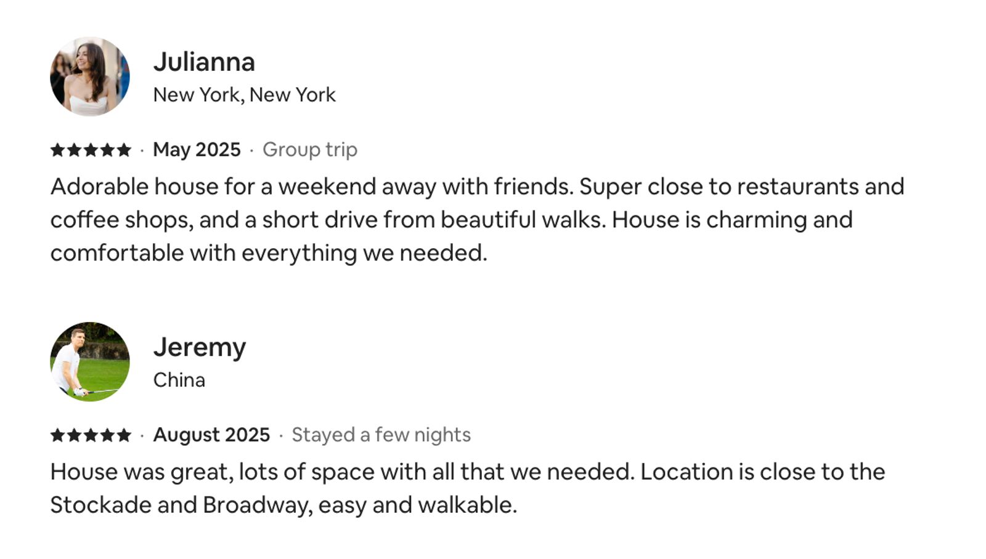This screenshot has width=986, height=559.
Task: Click the last star in Julianna's rating
Action: [124, 150]
